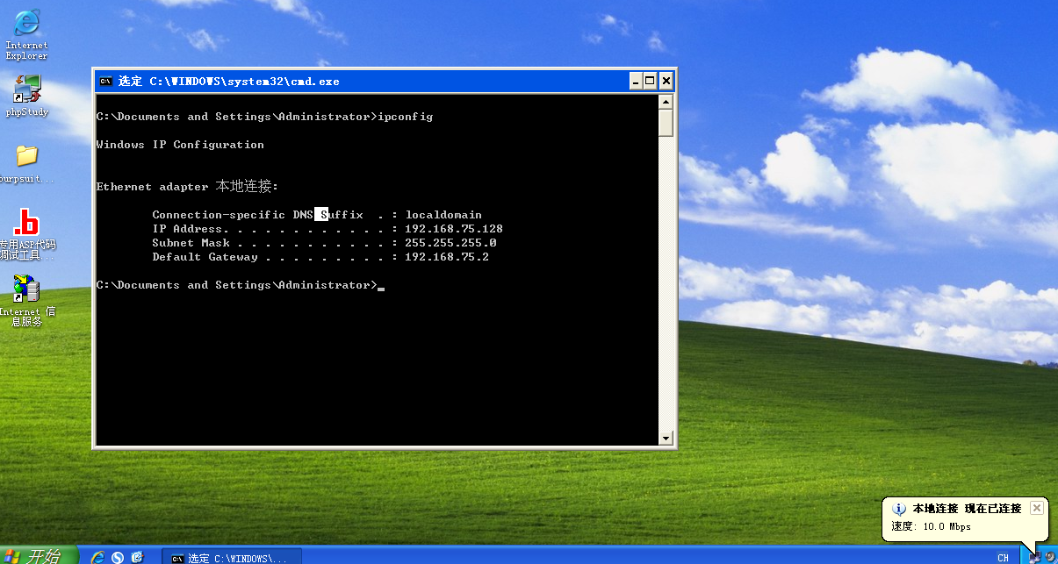Viewport: 1058px width, 564px height.
Task: Minimize the cmd.exe window
Action: 636,81
